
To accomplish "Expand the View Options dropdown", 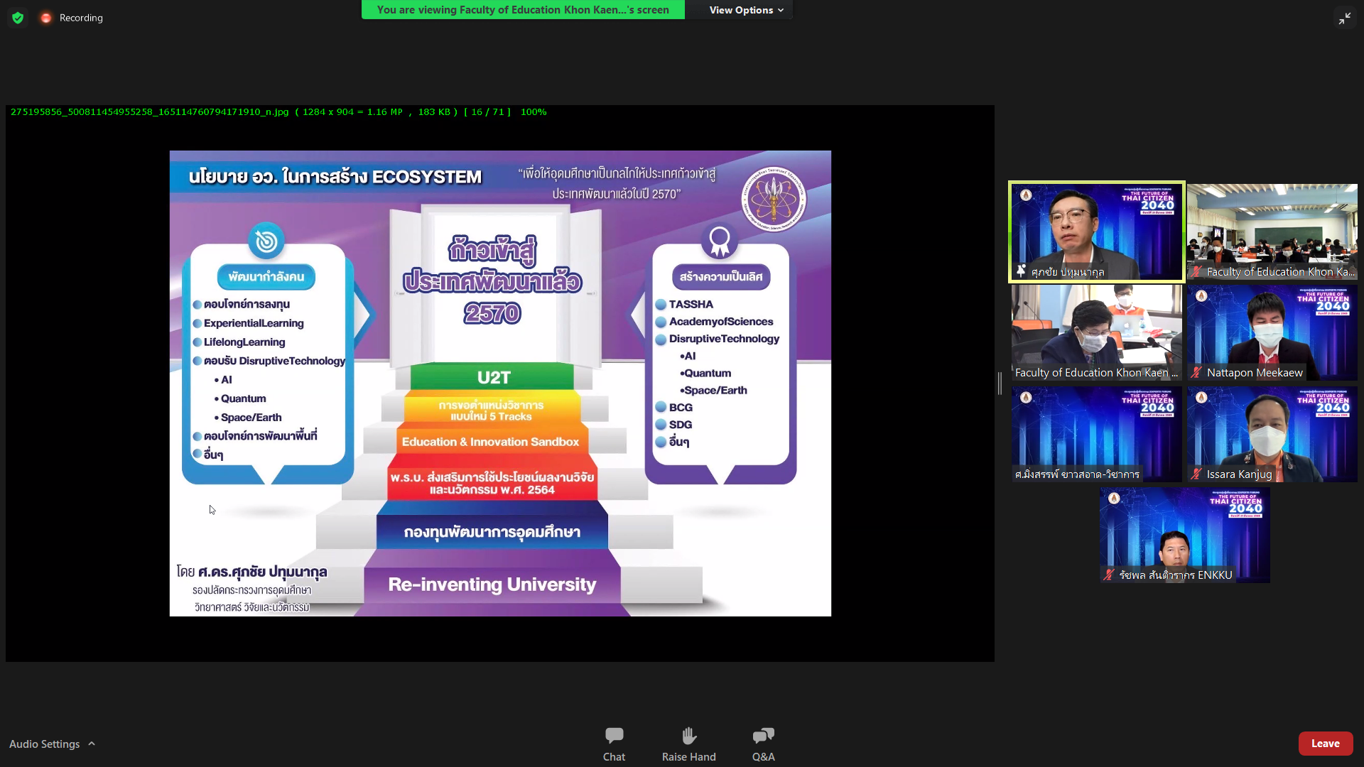I will point(745,10).
